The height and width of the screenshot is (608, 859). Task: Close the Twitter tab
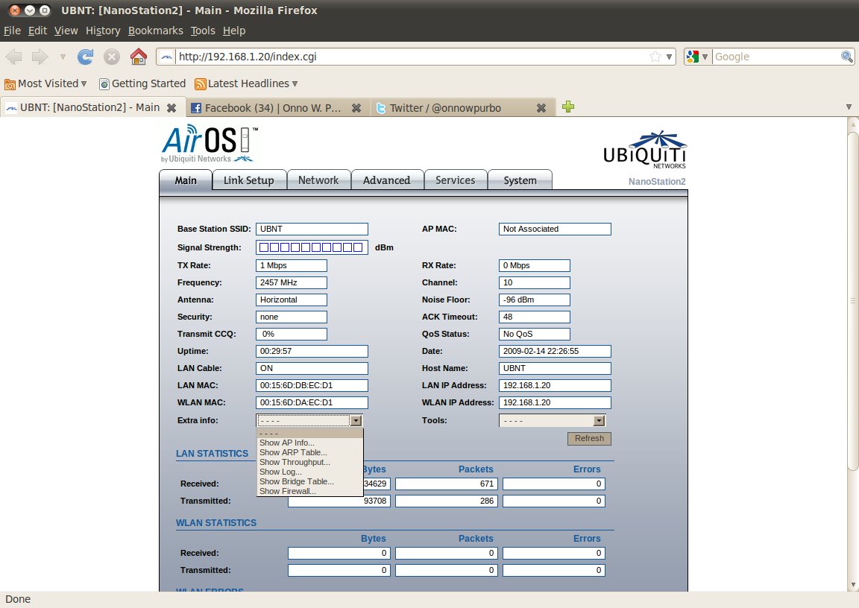[541, 108]
